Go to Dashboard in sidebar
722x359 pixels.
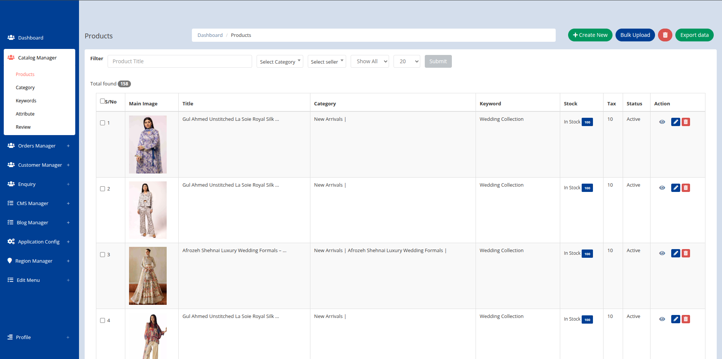[31, 38]
